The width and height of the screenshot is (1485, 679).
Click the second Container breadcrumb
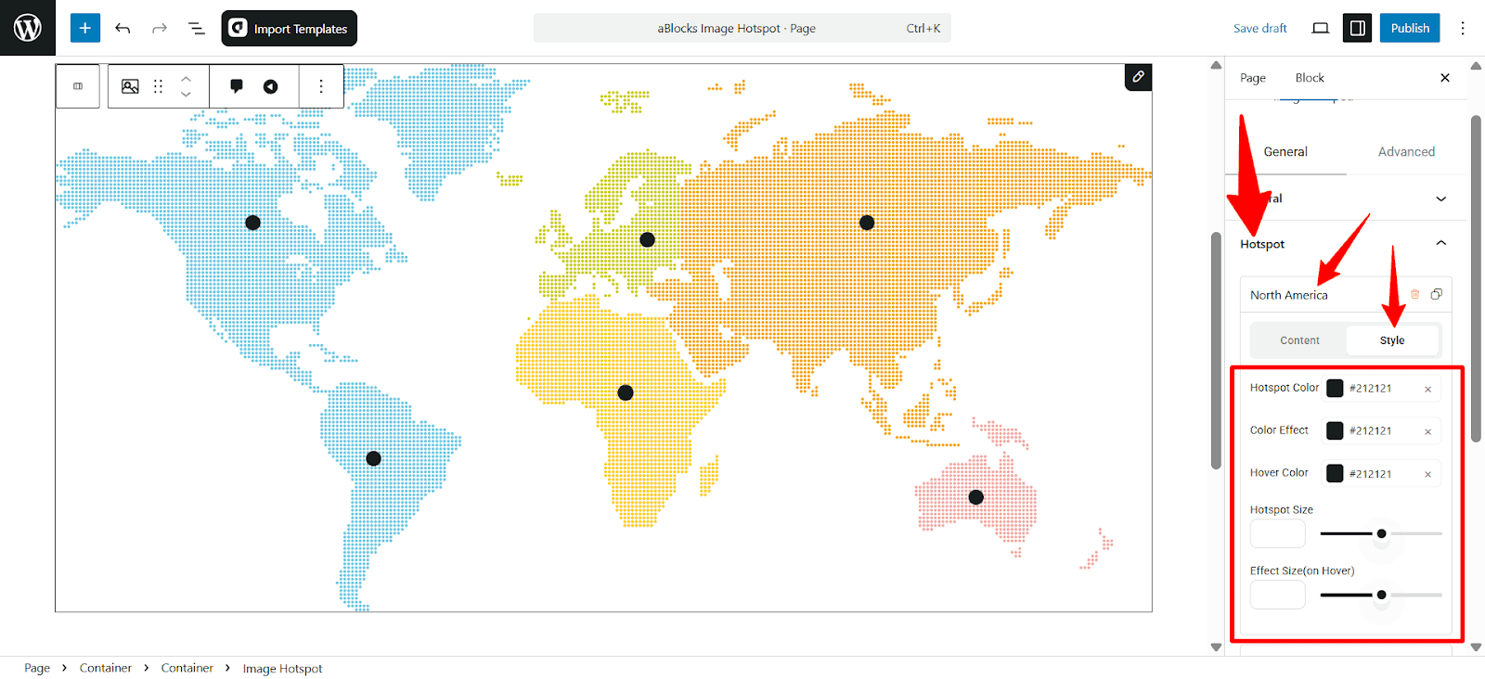click(x=187, y=668)
